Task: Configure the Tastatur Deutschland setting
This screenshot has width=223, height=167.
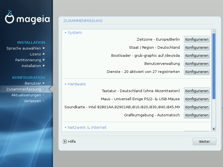Action: point(197,91)
